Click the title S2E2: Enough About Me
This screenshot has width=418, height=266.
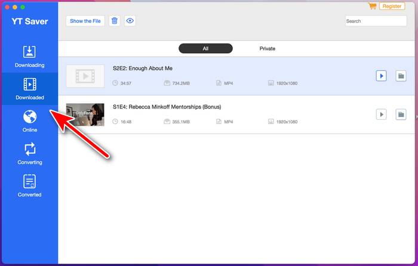tap(143, 69)
